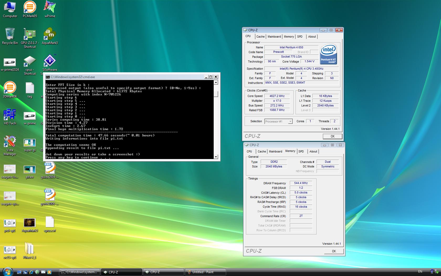This screenshot has height=276, width=441.
Task: Open the AquaMark3 screenshot thumbnail icon
Action: click(30, 226)
